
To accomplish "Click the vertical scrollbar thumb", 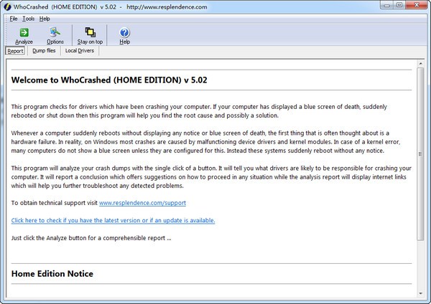I will (420, 154).
